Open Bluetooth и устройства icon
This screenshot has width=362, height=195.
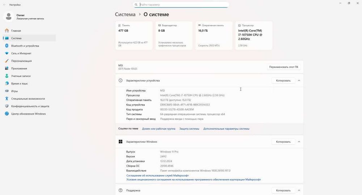tap(7, 46)
